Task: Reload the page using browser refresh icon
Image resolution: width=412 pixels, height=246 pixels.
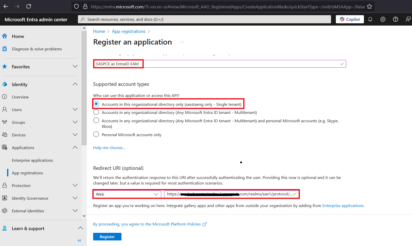Action: (x=29, y=6)
